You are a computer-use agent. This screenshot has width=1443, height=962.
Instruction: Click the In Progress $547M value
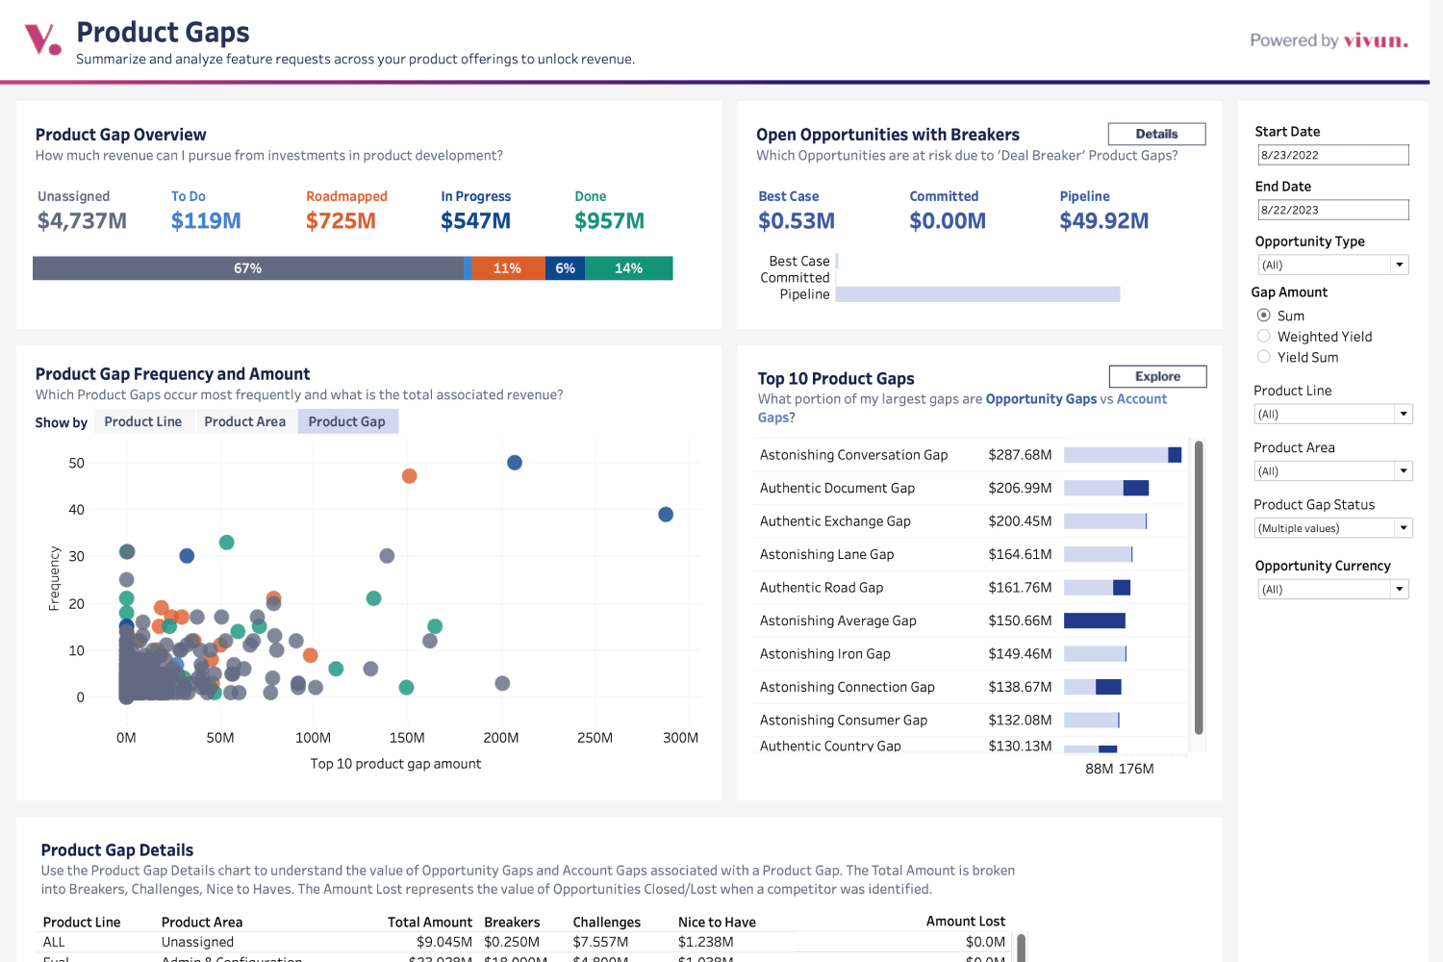point(475,221)
